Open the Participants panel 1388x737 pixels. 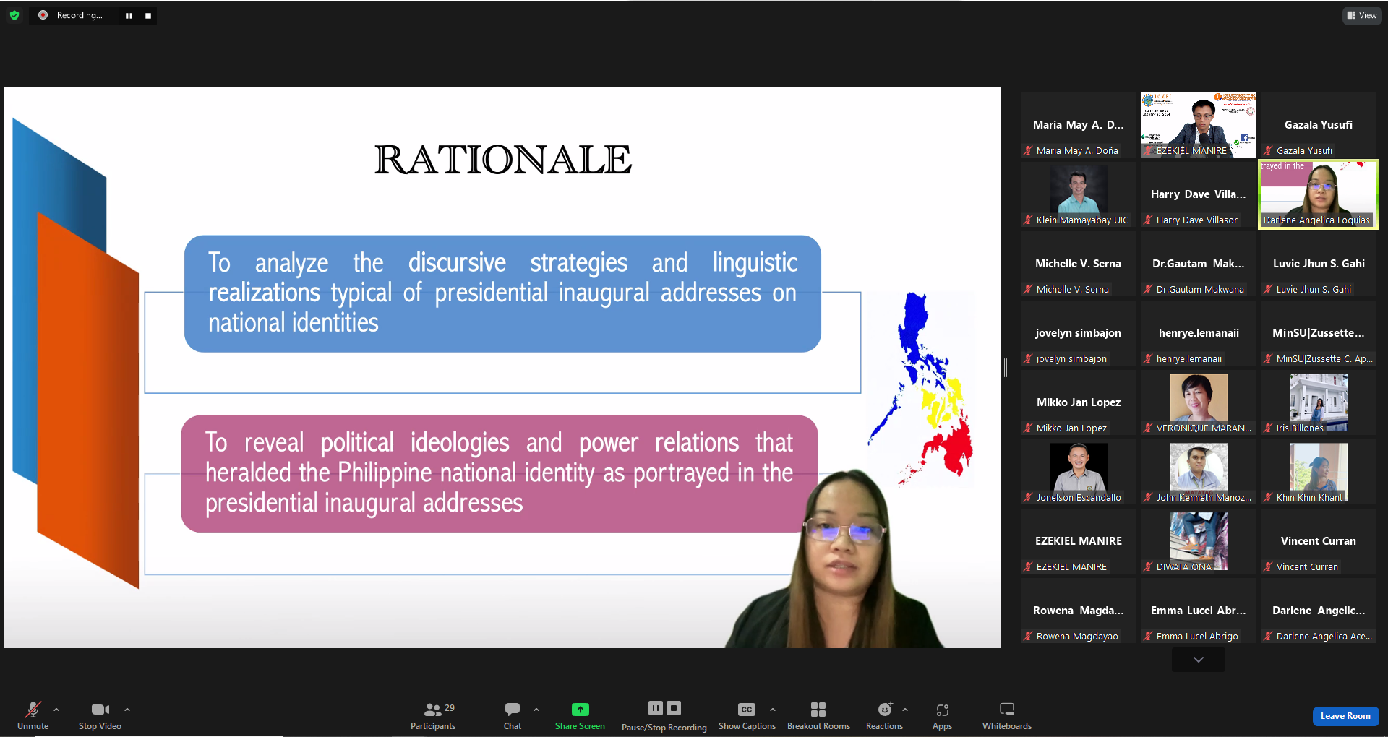coord(432,715)
